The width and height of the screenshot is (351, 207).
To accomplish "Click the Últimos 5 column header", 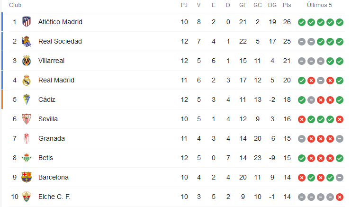I will click(x=319, y=5).
